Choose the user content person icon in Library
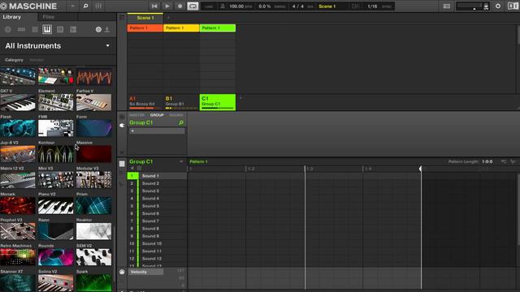Image resolution: width=520 pixels, height=292 pixels. (107, 29)
